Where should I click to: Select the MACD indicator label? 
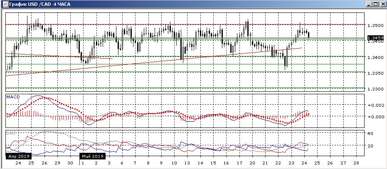[12, 97]
